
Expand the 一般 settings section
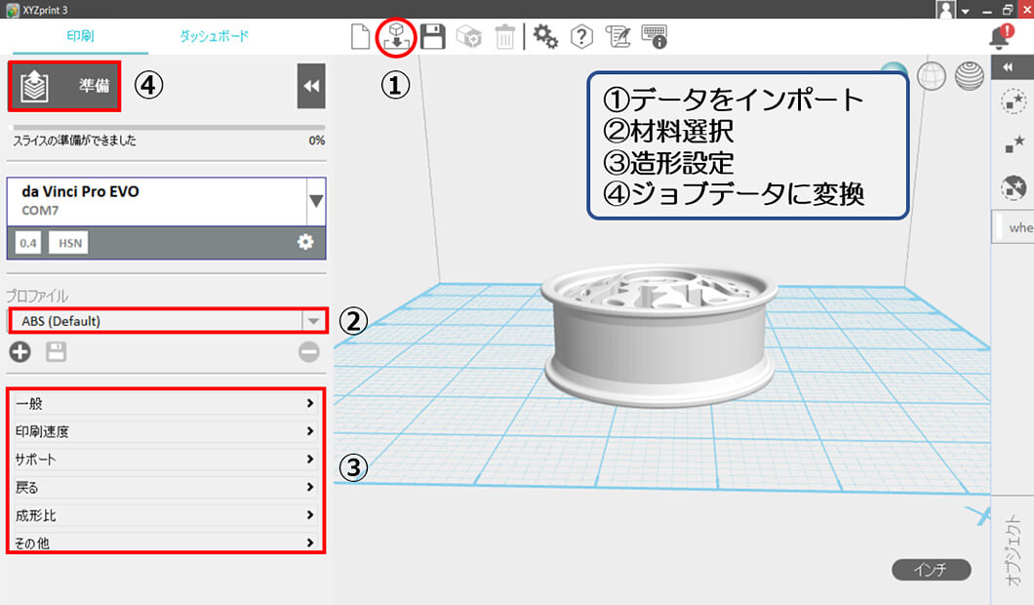[165, 403]
